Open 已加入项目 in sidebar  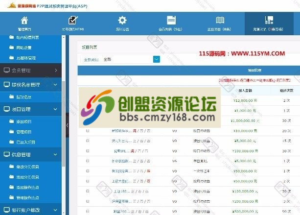(x=25, y=142)
